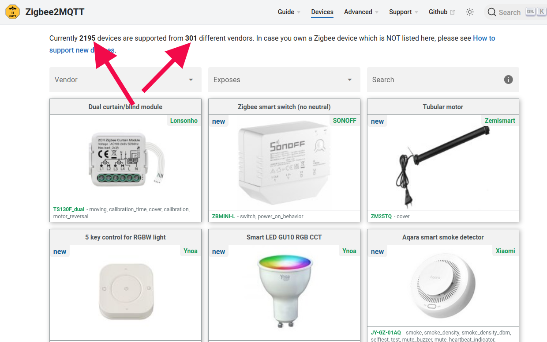Click the Zigbee2MQTT site title
This screenshot has height=342, width=547.
pos(55,12)
